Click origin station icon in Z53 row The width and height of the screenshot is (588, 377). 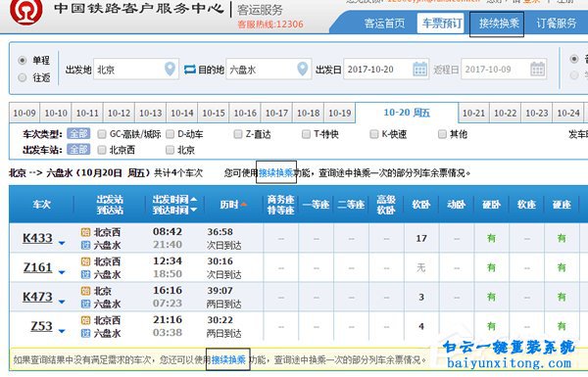[86, 320]
